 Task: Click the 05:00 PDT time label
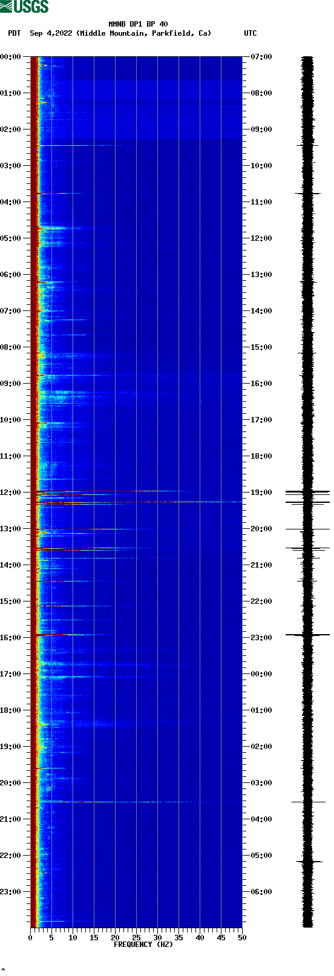(10, 238)
